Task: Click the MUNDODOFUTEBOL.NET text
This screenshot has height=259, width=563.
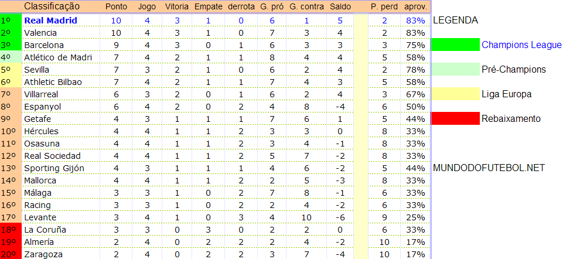Action: coord(489,168)
